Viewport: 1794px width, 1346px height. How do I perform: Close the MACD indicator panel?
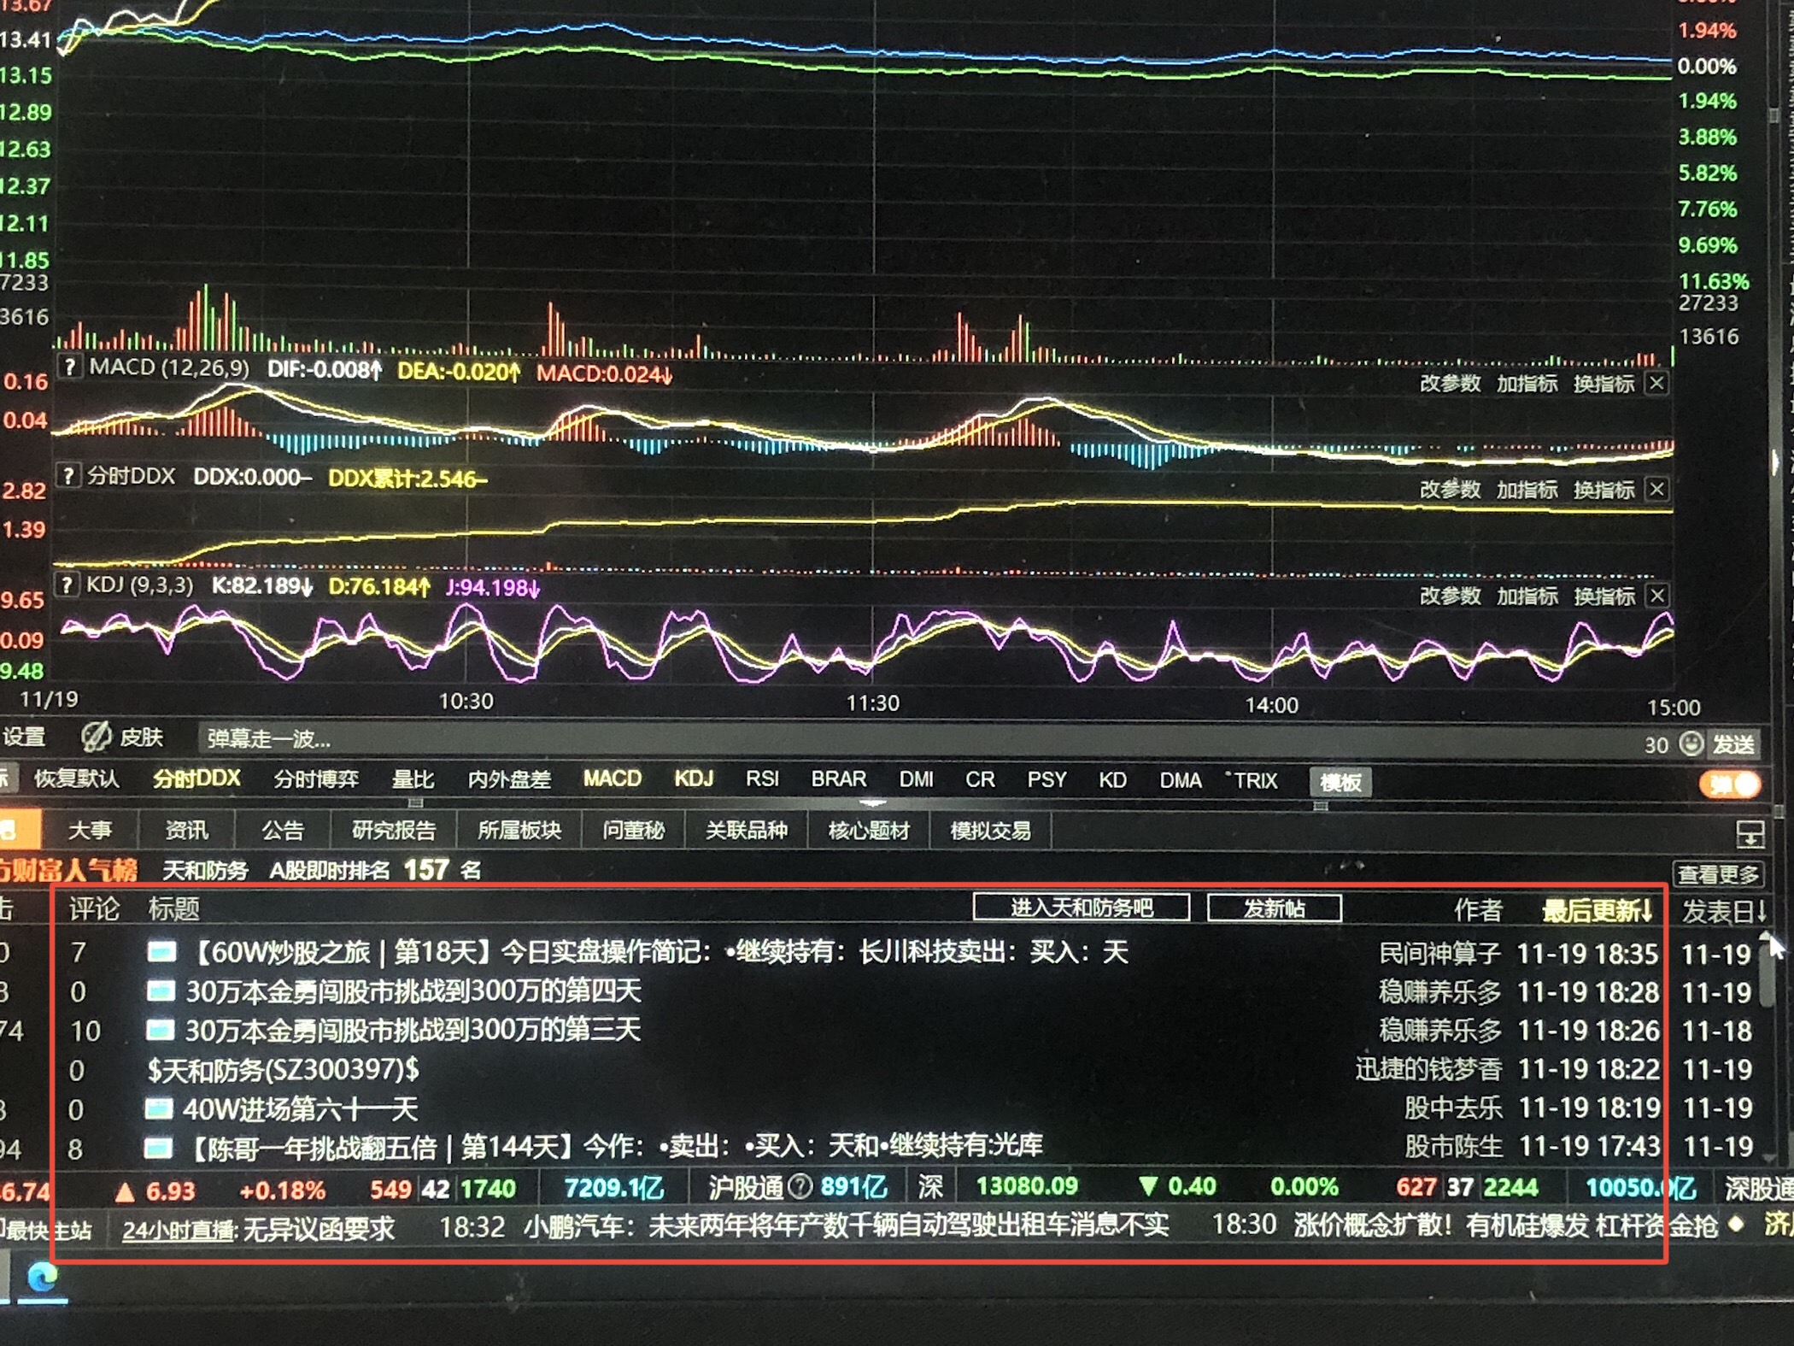point(1656,383)
